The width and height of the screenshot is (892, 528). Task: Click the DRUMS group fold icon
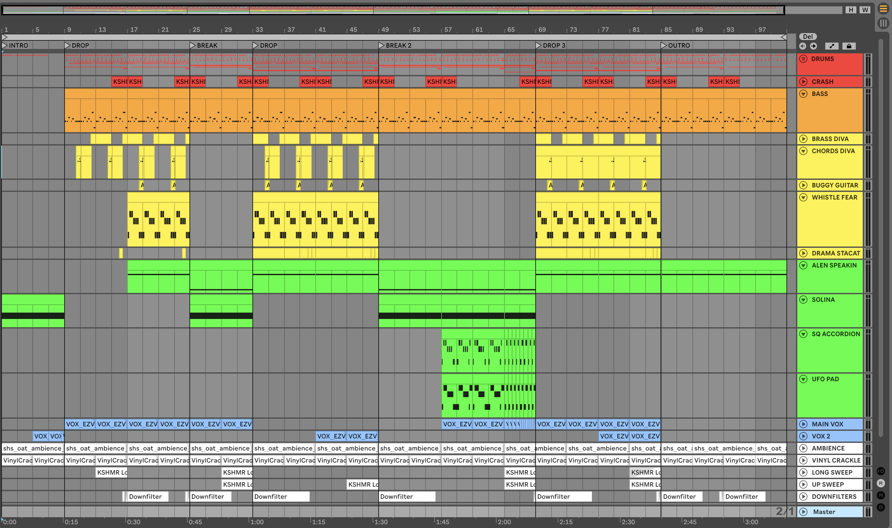[x=803, y=59]
